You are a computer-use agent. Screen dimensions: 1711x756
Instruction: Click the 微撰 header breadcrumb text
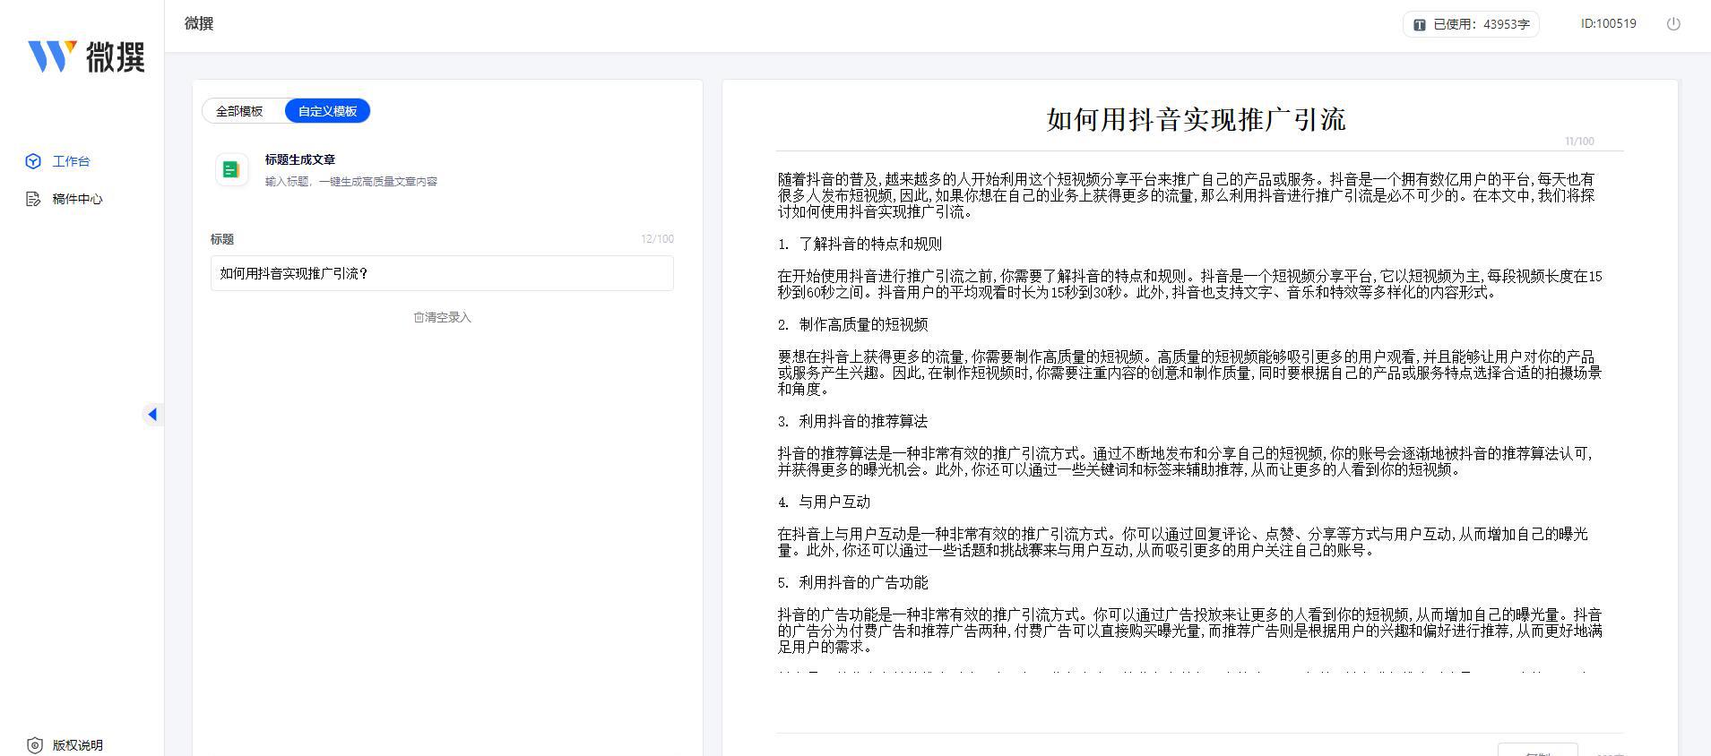coord(199,23)
